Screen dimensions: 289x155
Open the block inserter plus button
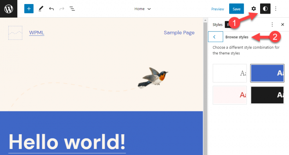[x=29, y=9]
